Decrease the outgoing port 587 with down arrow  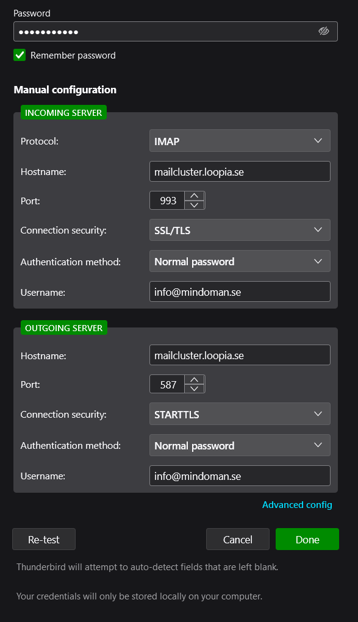pyautogui.click(x=195, y=389)
